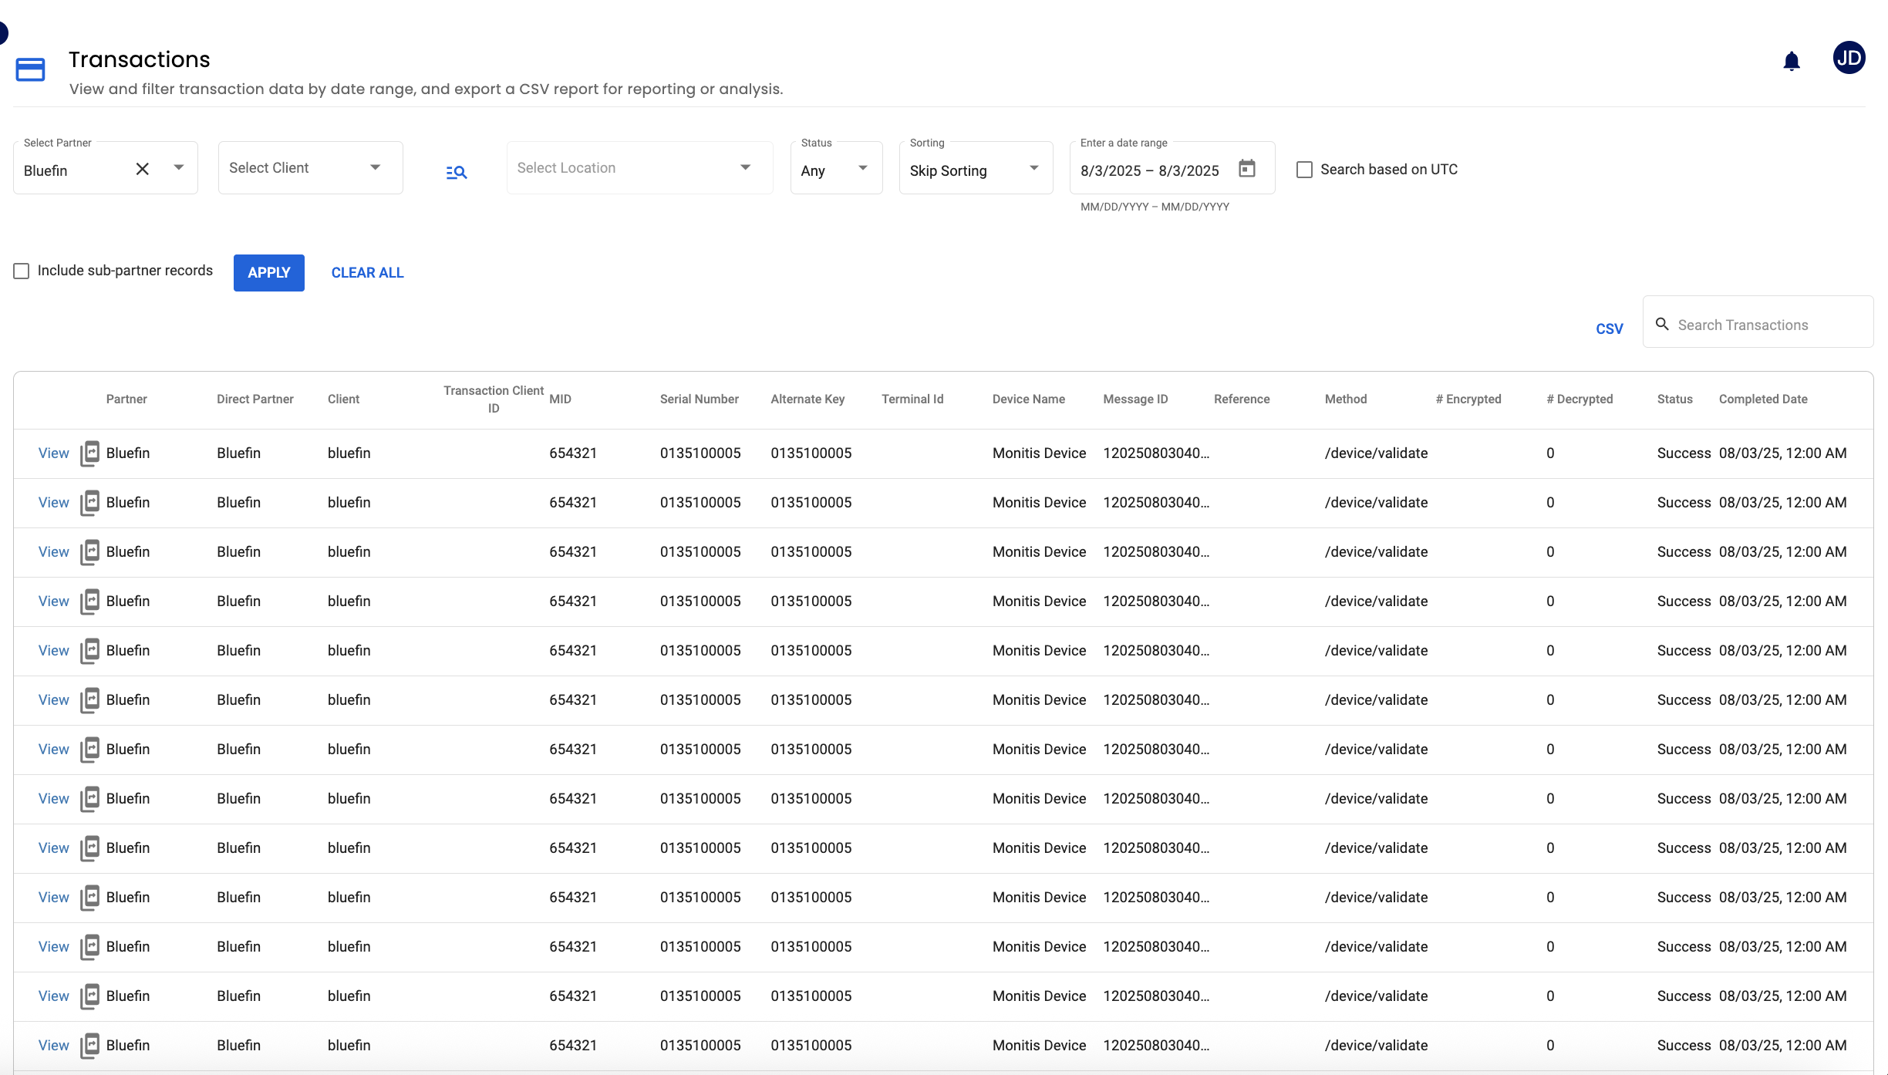Click the Method column header
Screen dimensions: 1888x1075
pos(1346,399)
